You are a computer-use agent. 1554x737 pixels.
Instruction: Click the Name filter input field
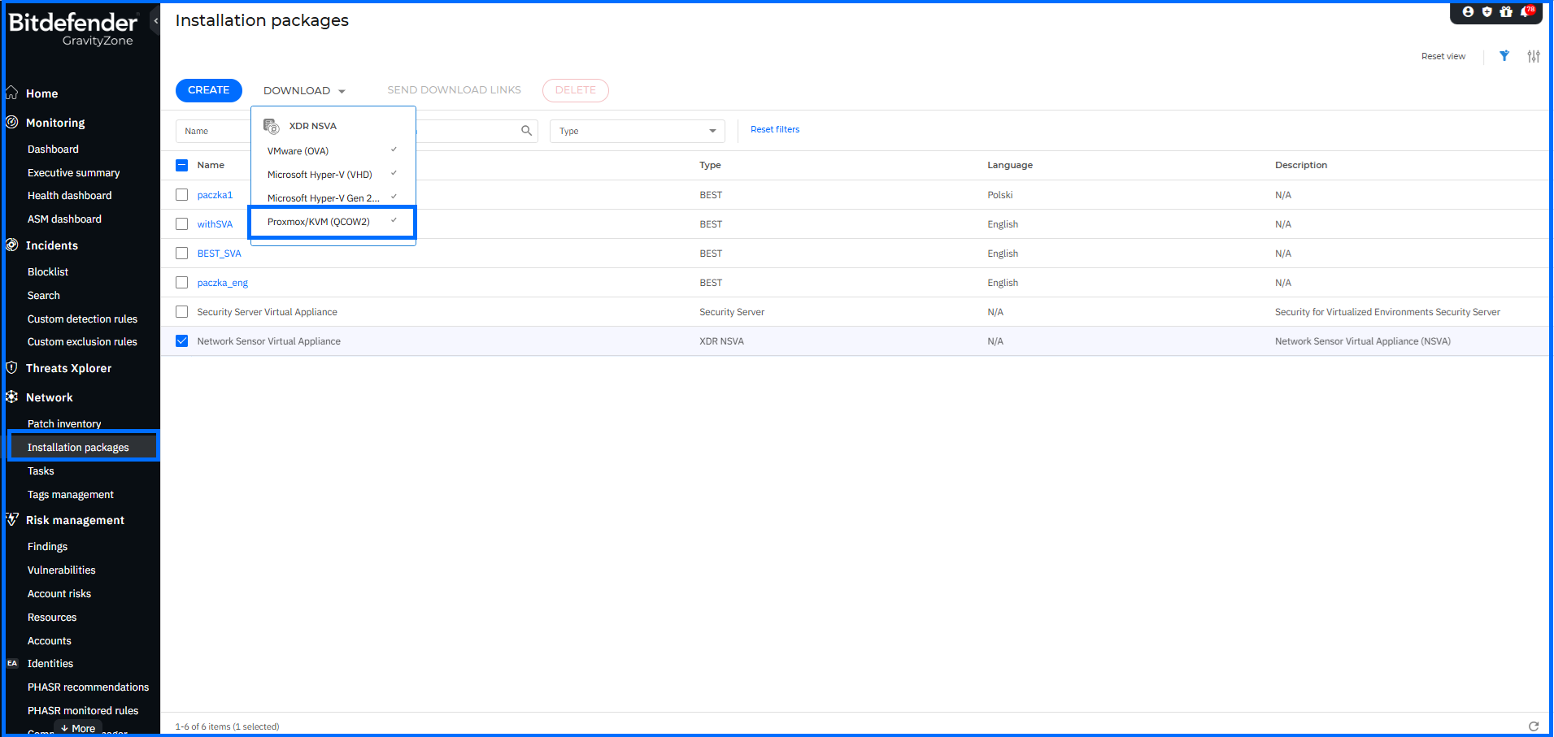pyautogui.click(x=213, y=131)
